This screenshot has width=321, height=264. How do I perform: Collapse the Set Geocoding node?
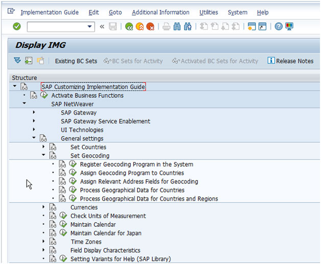pyautogui.click(x=43, y=155)
